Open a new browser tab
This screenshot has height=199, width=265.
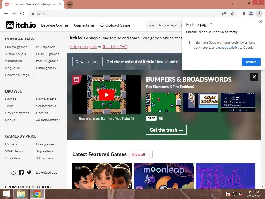[x=70, y=4]
